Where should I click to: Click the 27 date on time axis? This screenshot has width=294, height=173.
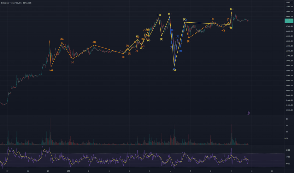click(x=7, y=171)
